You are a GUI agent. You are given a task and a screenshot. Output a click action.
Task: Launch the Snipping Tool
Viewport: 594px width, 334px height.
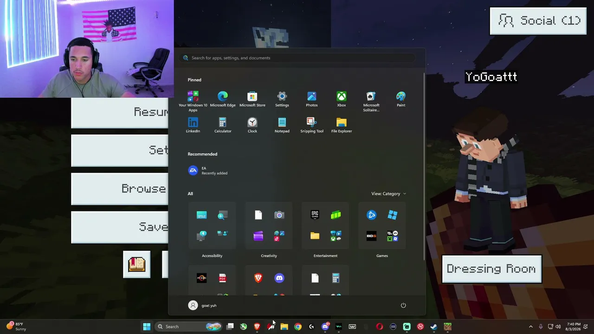(312, 125)
